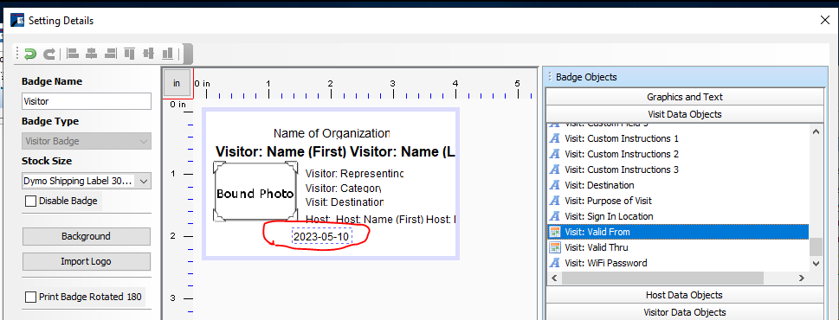Click the Background button
The height and width of the screenshot is (320, 839).
pyautogui.click(x=86, y=236)
